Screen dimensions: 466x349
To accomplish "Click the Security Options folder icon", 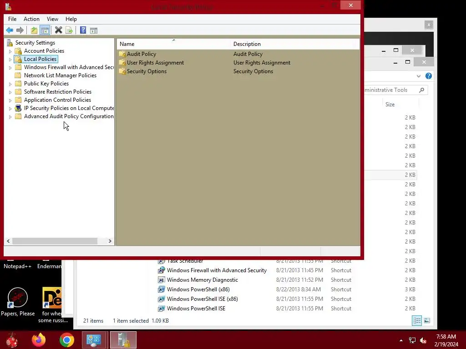I will click(x=122, y=71).
